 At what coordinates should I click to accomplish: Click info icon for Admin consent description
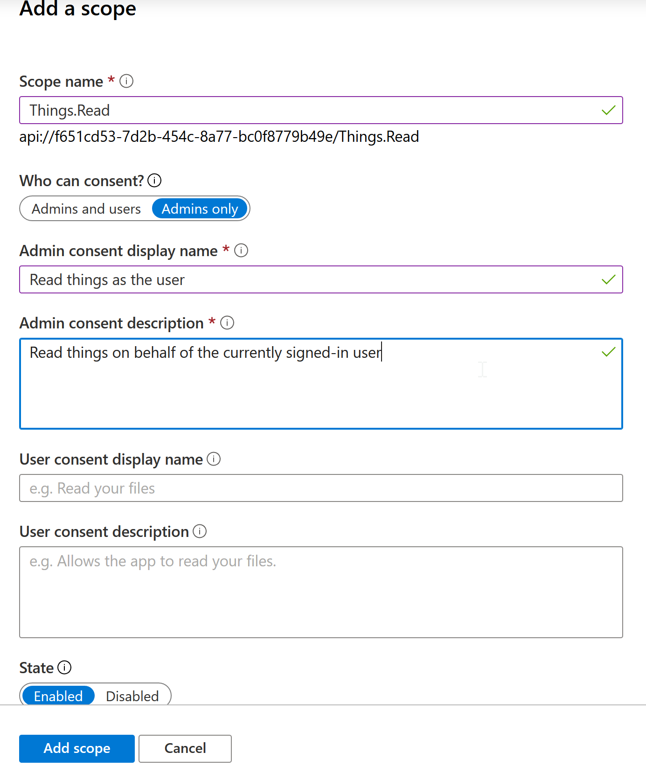(227, 323)
